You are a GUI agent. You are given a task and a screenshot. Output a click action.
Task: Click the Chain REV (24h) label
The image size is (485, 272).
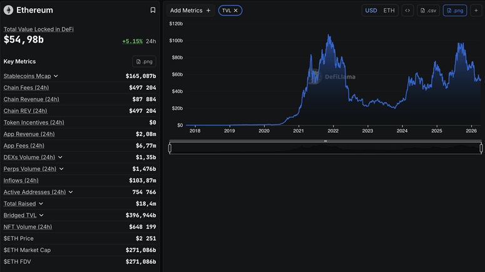point(26,110)
